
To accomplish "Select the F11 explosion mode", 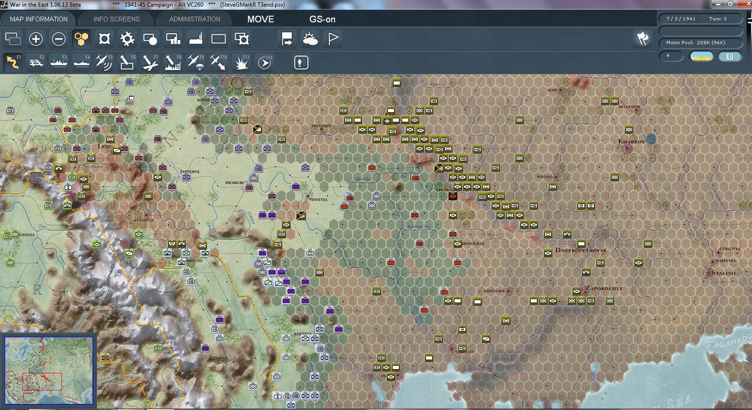I will pyautogui.click(x=241, y=62).
